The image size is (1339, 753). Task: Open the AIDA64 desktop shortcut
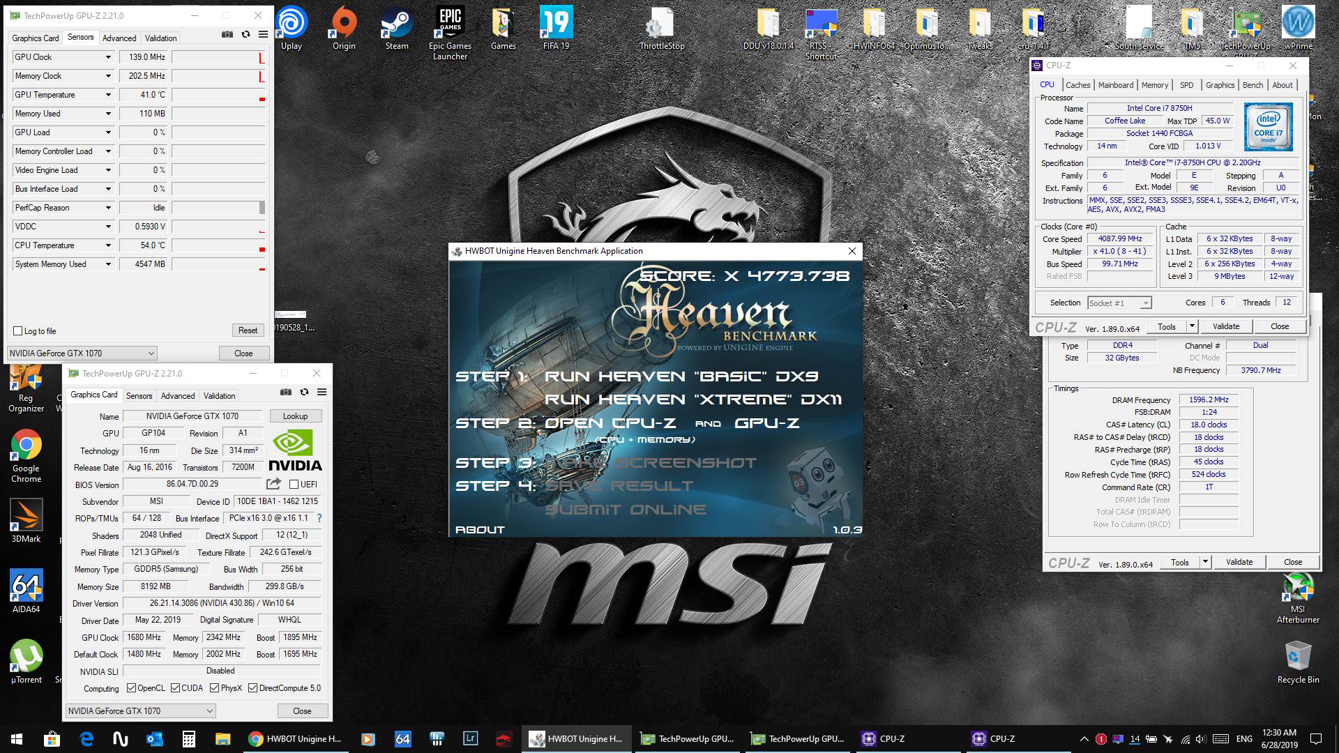(26, 591)
